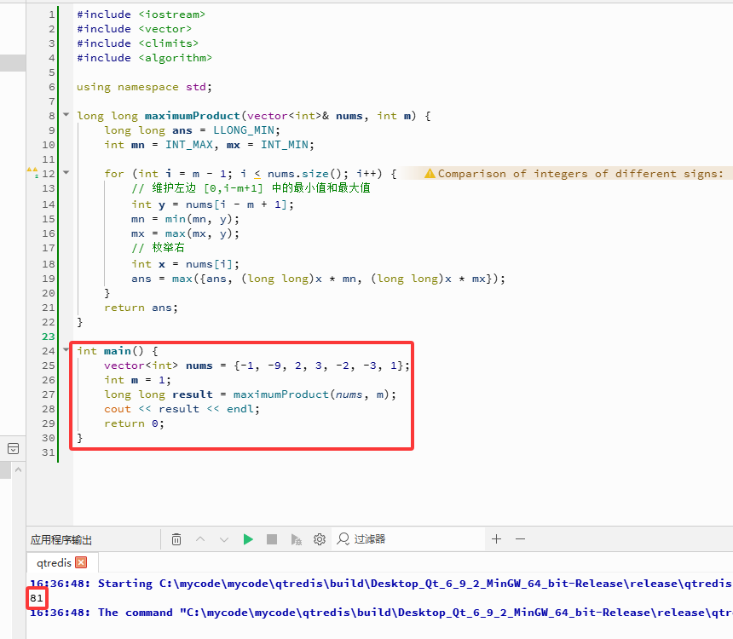The height and width of the screenshot is (639, 733).
Task: Open output pane settings gear
Action: [320, 539]
